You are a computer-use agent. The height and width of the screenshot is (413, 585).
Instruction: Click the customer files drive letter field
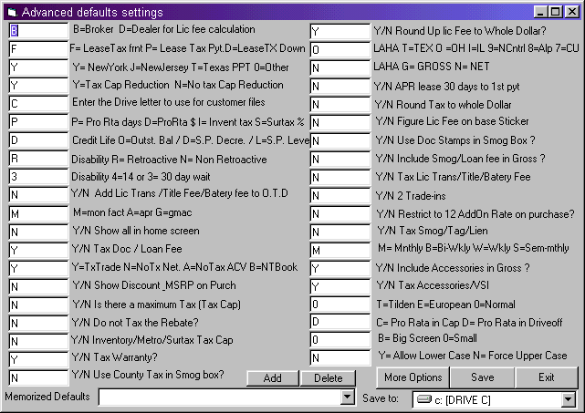point(37,103)
